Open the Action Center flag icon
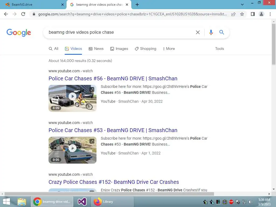 (x=238, y=202)
